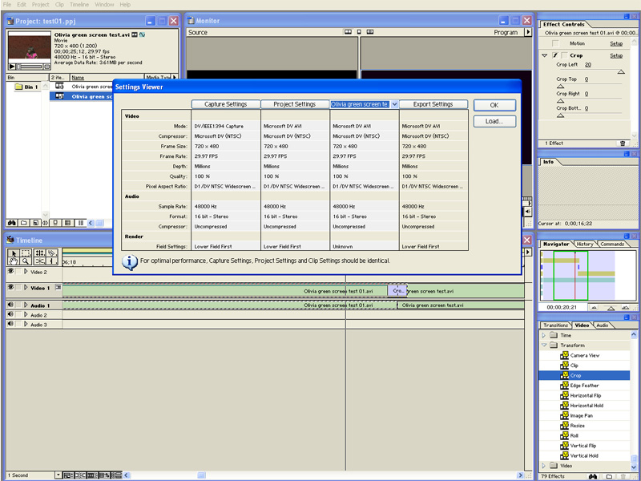Create a new bin in Project window
The height and width of the screenshot is (481, 641).
click(x=24, y=223)
